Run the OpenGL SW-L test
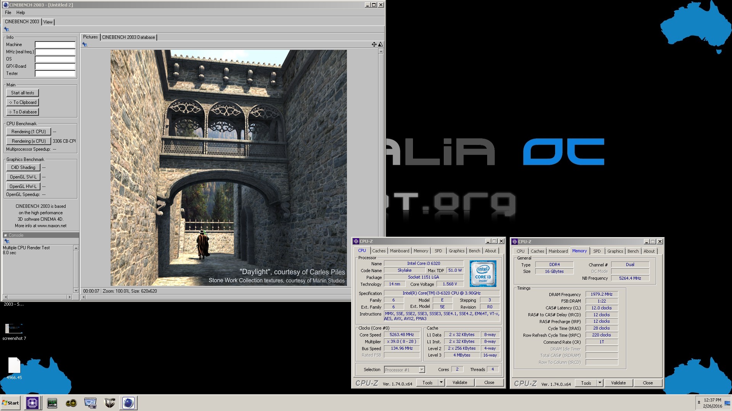Screen dimensions: 732x411 pyautogui.click(x=23, y=177)
